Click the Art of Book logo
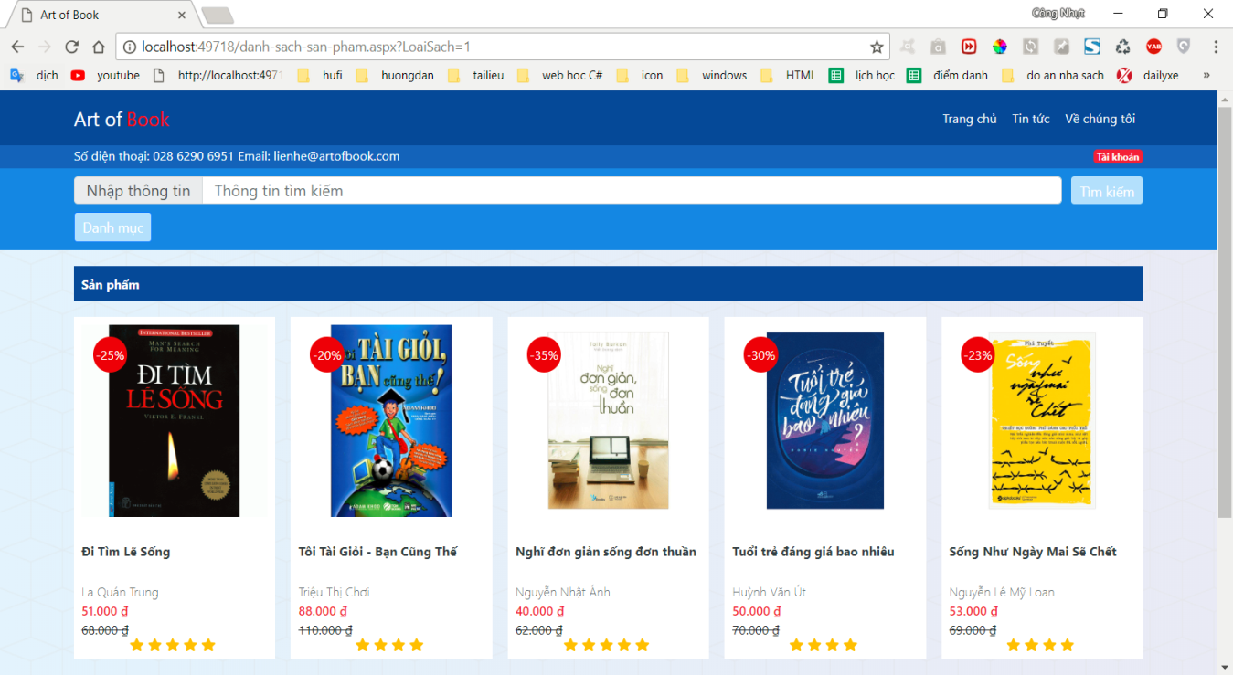 [122, 119]
